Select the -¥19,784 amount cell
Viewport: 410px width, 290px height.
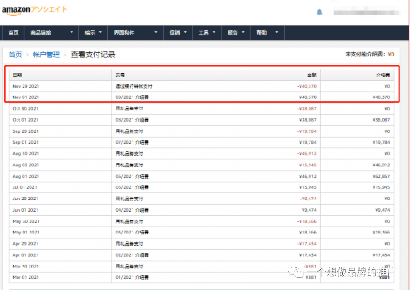(x=307, y=131)
